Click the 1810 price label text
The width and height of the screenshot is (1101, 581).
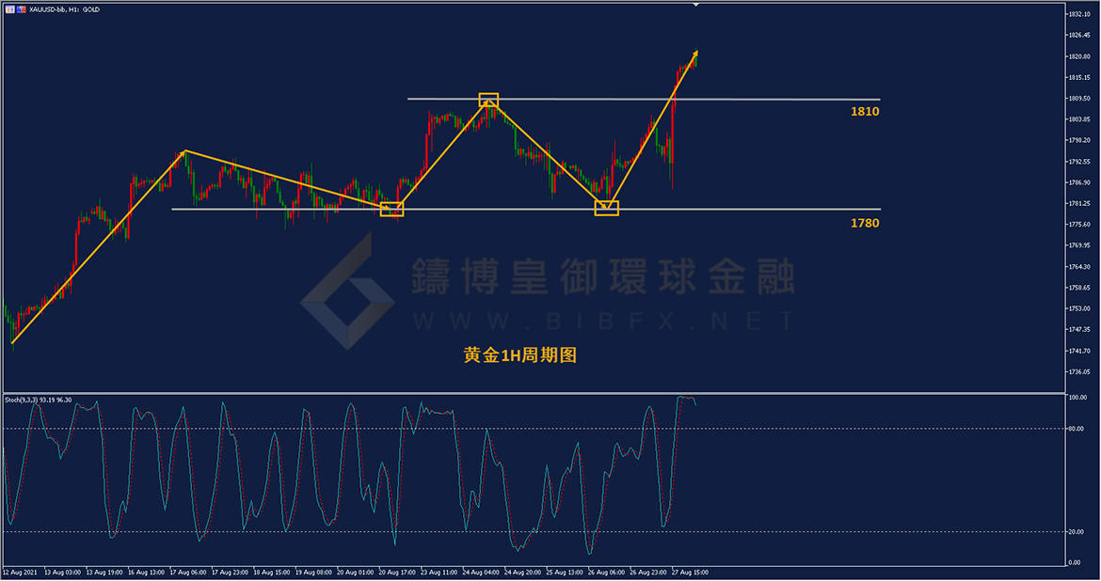[x=864, y=112]
